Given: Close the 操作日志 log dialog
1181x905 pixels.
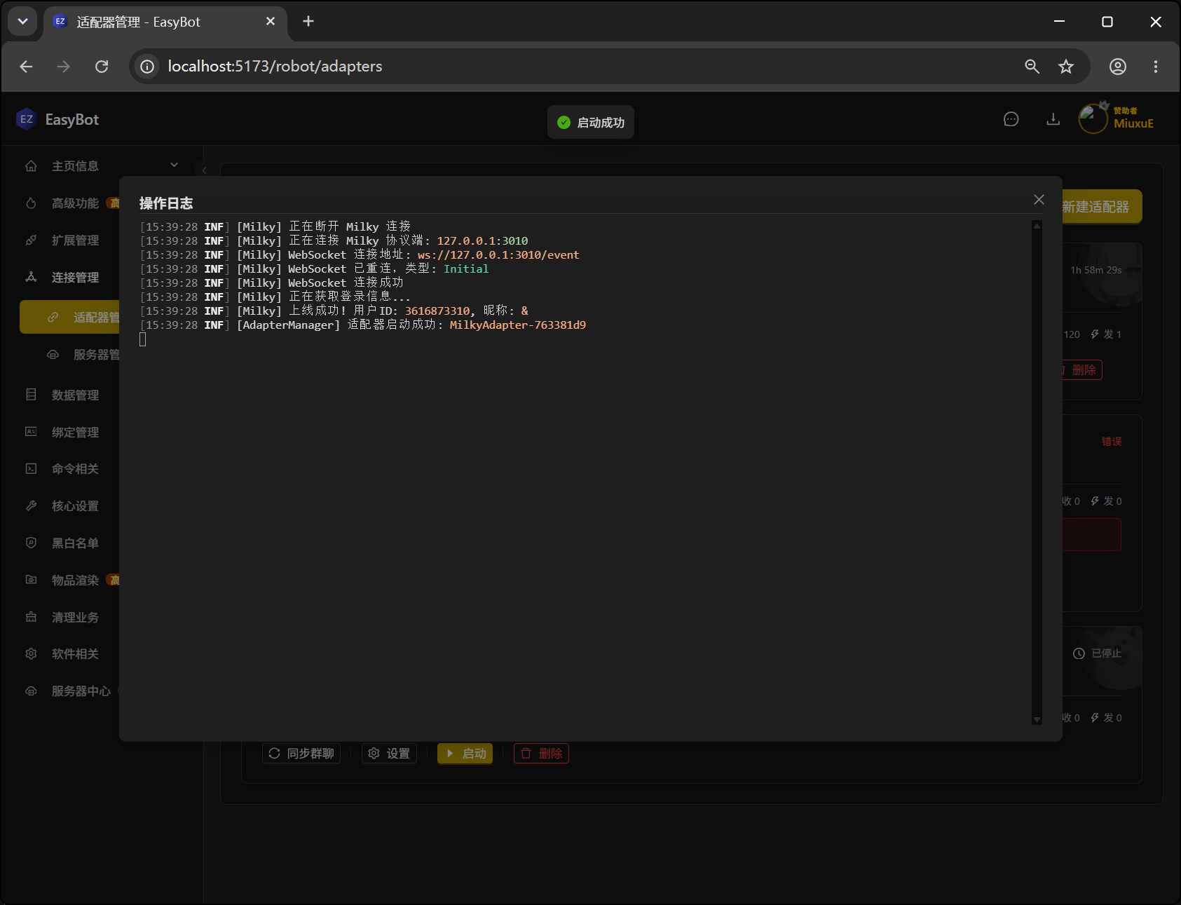Looking at the screenshot, I should (x=1039, y=200).
